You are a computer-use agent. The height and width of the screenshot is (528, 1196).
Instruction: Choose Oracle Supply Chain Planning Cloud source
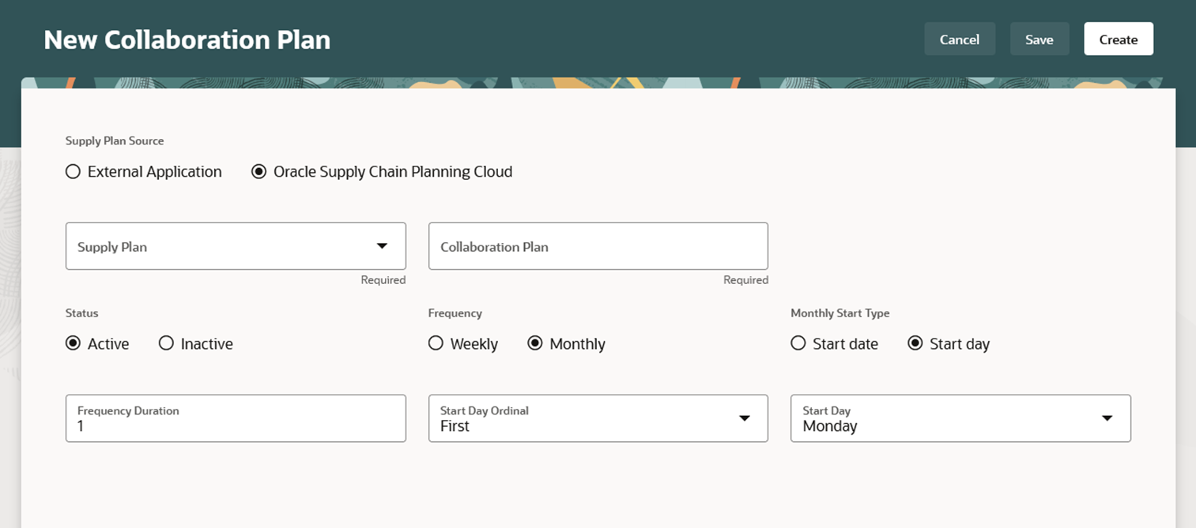258,171
